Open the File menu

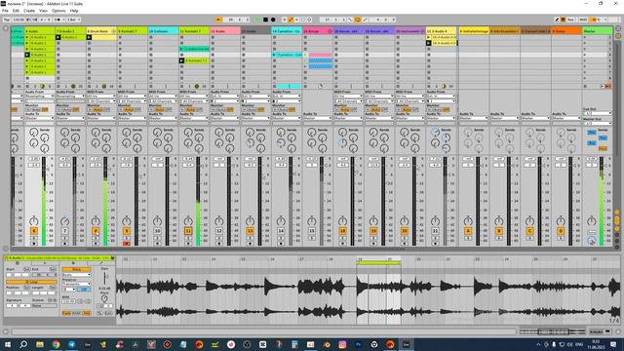(5, 11)
